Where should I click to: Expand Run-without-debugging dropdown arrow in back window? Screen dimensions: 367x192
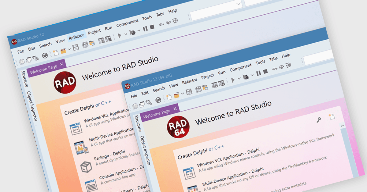[x=126, y=34]
